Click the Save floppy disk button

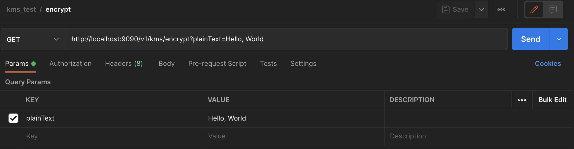pyautogui.click(x=455, y=9)
